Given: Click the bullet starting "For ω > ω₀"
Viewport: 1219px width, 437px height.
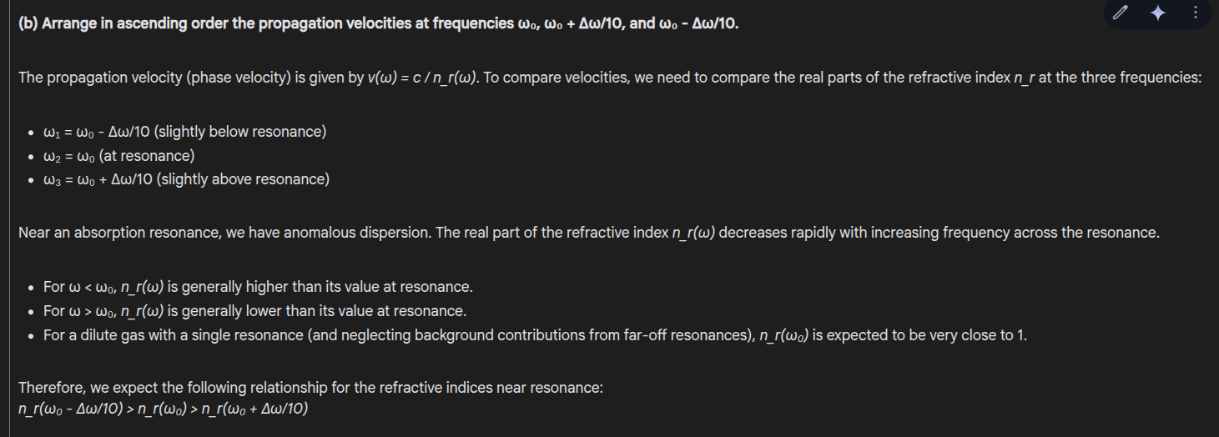Looking at the screenshot, I should pyautogui.click(x=254, y=311).
